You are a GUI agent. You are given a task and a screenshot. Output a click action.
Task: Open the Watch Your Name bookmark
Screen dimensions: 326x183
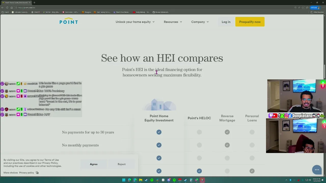pos(121,12)
